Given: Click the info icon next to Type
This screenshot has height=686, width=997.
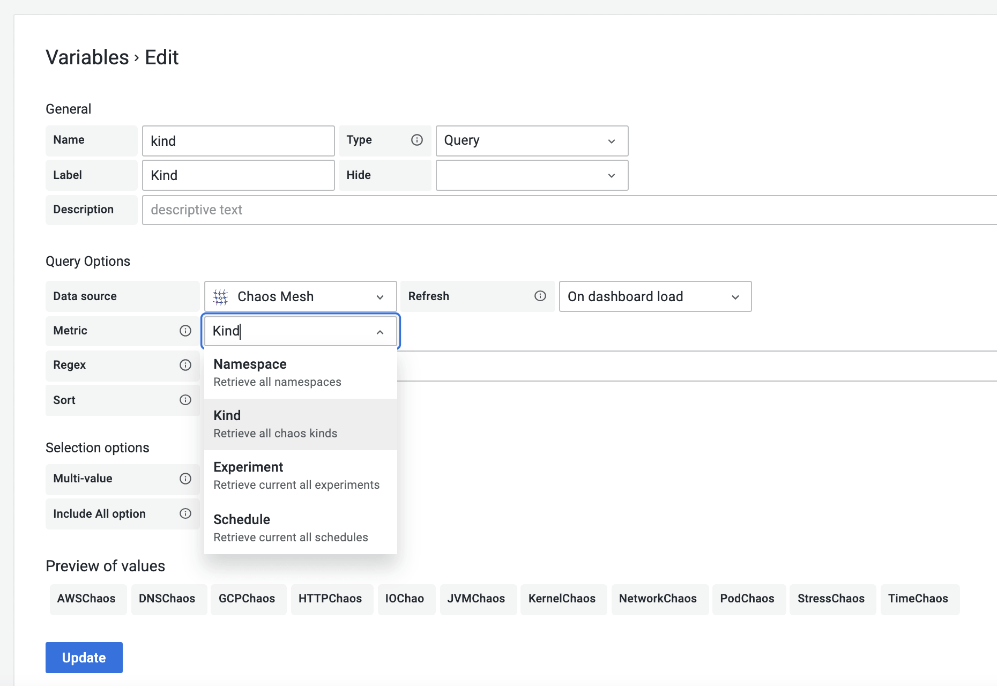Looking at the screenshot, I should click(x=416, y=140).
